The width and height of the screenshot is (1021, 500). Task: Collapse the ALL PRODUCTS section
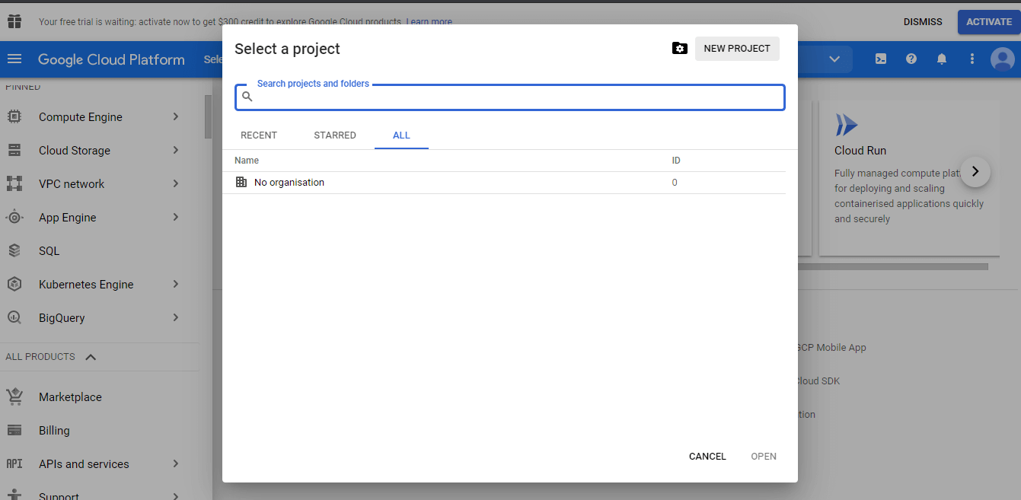[91, 356]
